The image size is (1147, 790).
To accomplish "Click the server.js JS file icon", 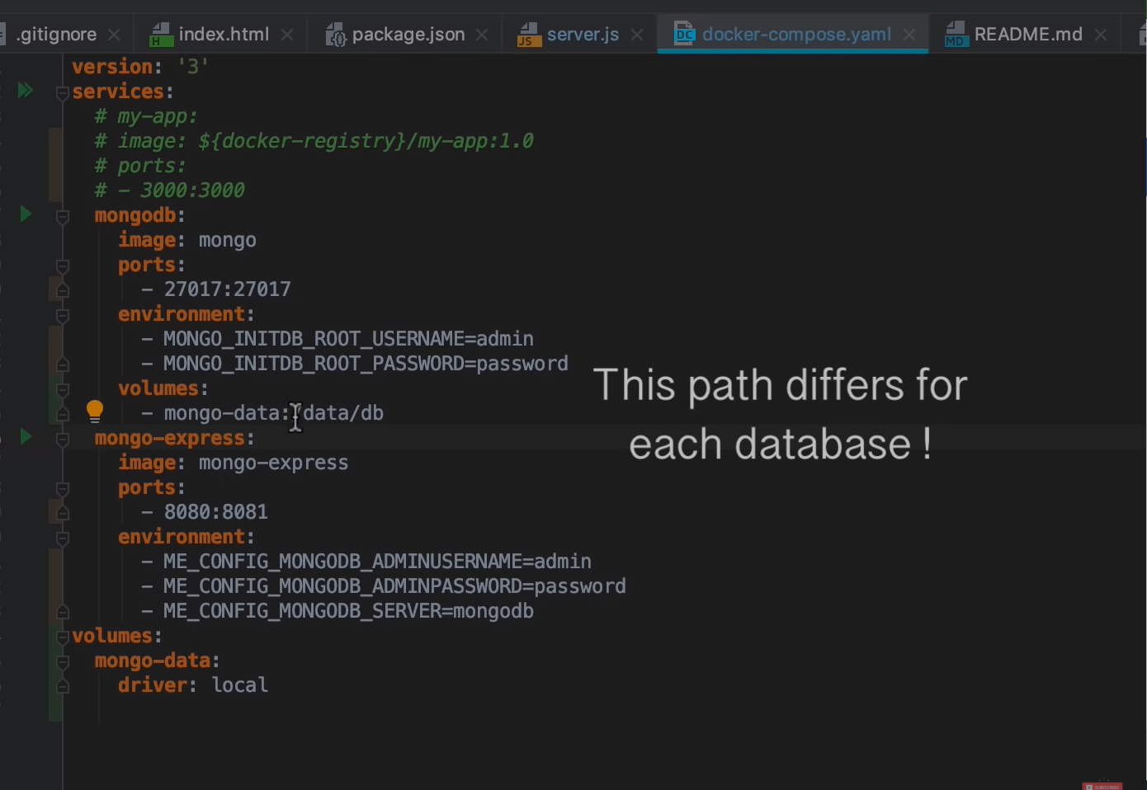I will [529, 35].
